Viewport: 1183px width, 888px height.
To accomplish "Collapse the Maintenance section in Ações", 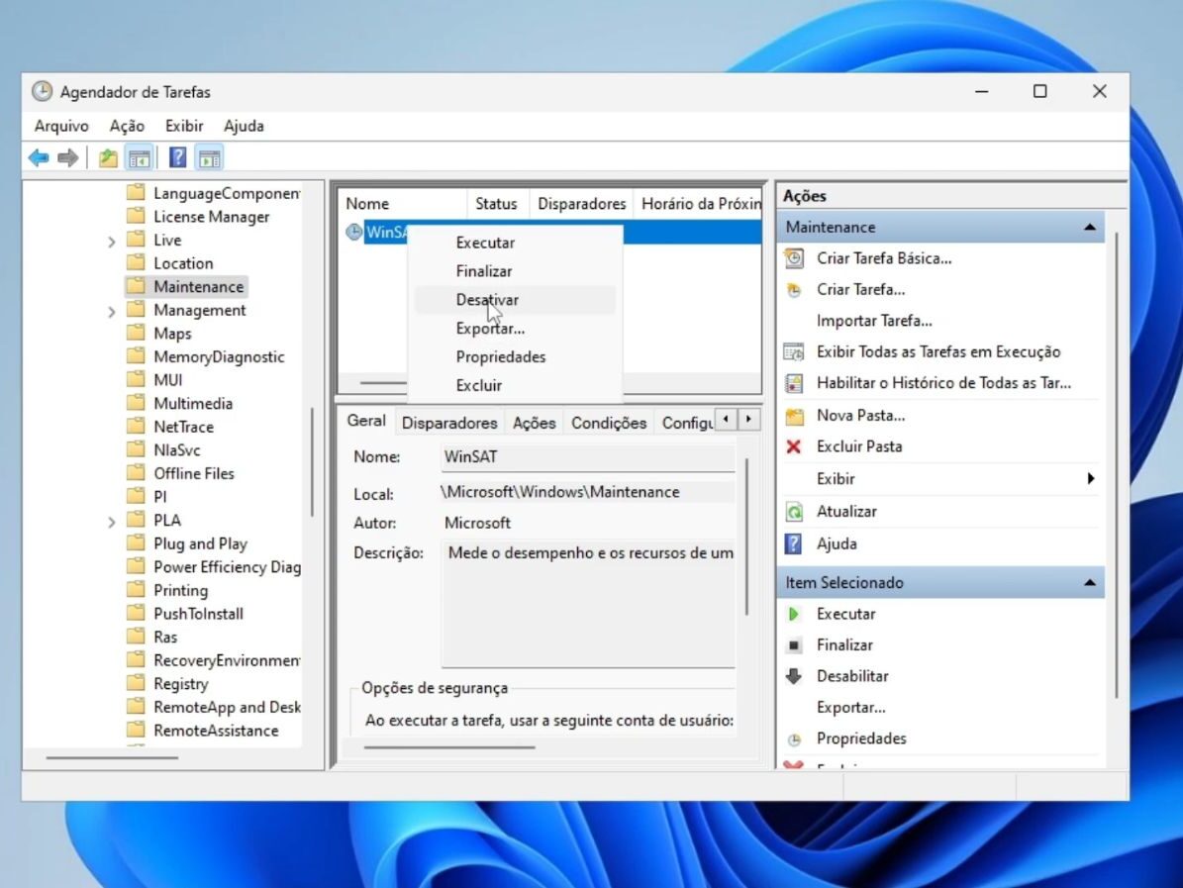I will pos(1089,227).
